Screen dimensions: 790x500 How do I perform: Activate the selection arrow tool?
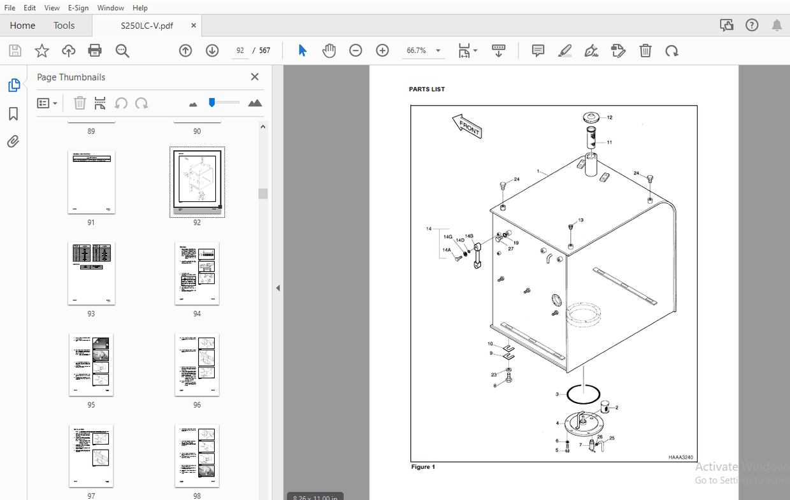click(303, 51)
